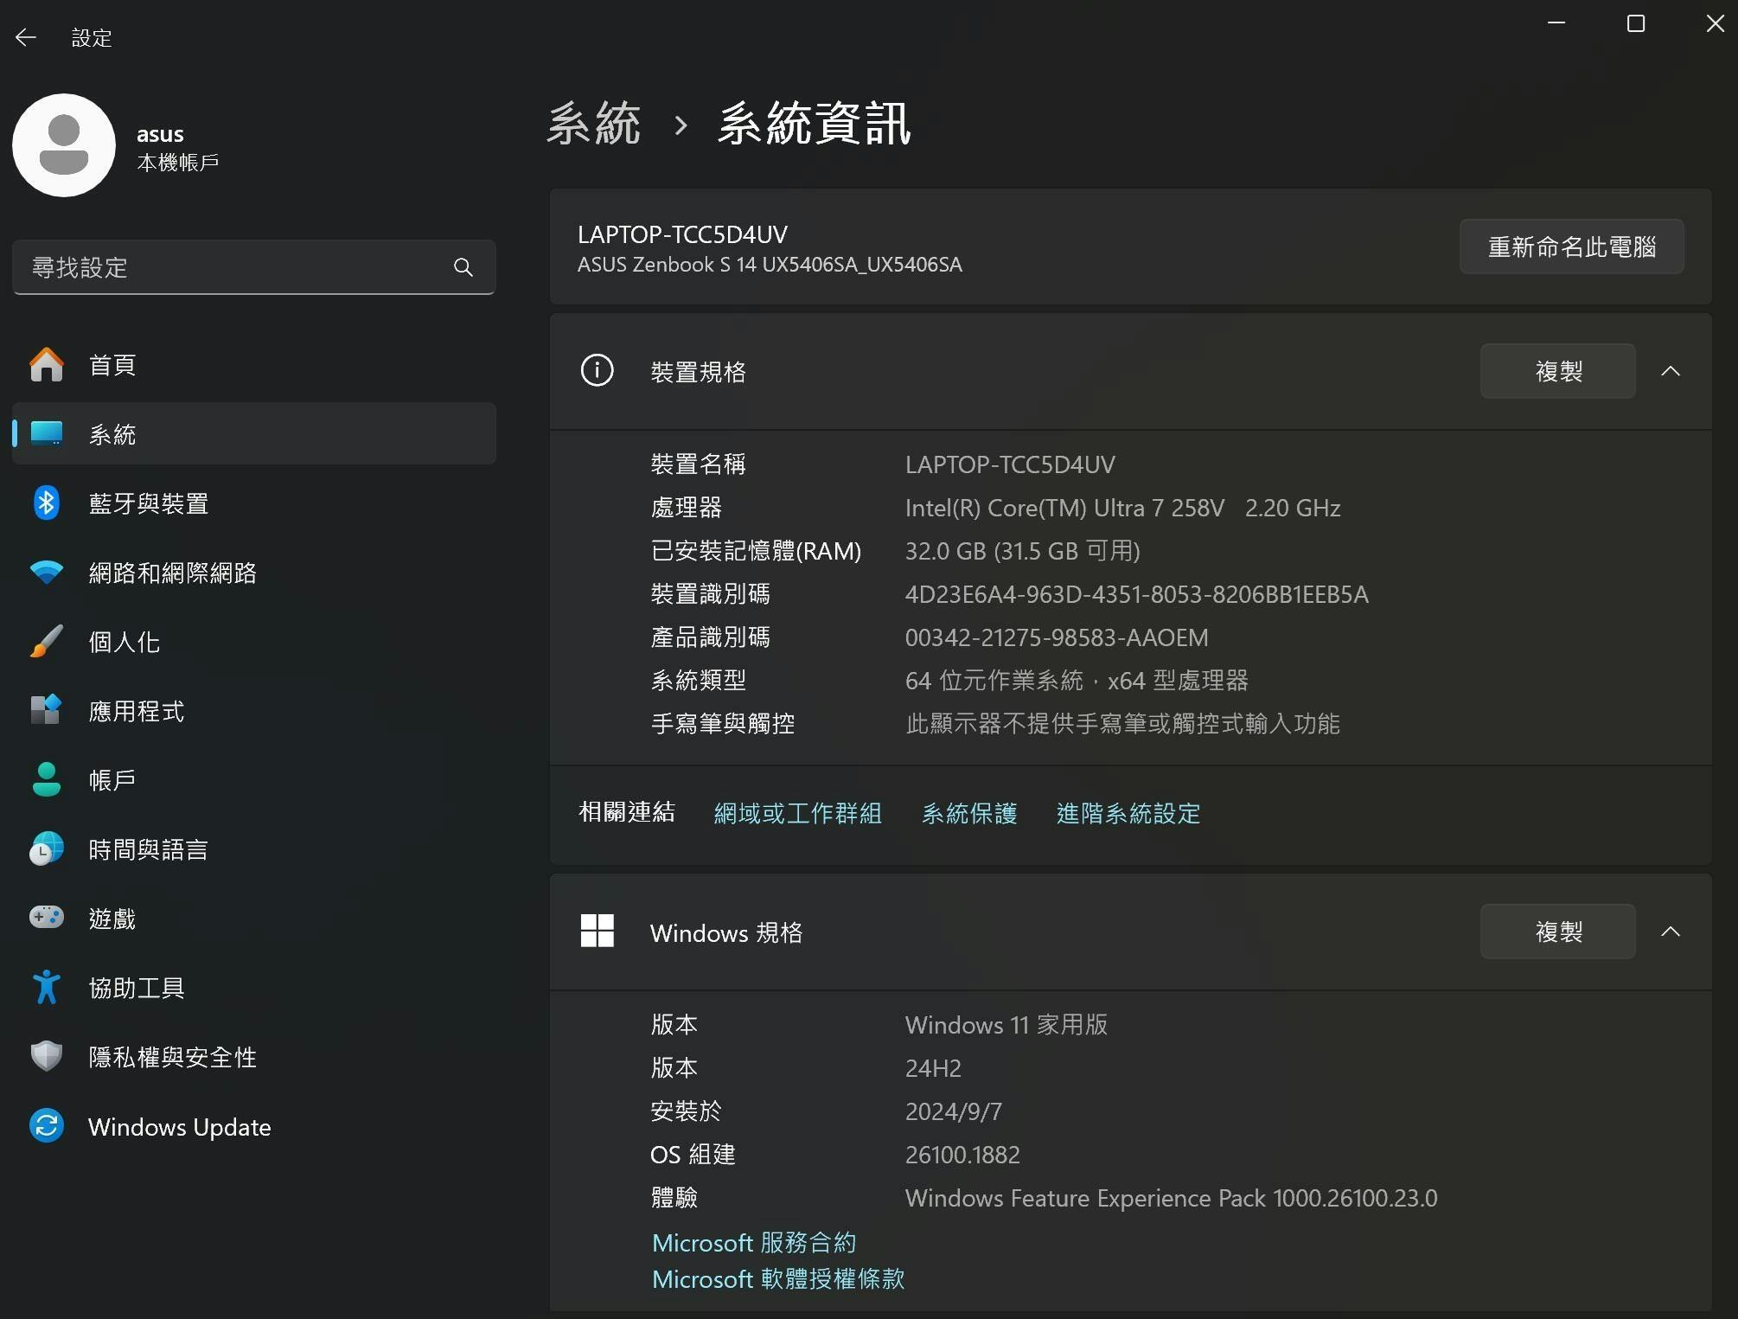1738x1319 pixels.
Task: Click the System (系統) monitor icon
Action: pyautogui.click(x=47, y=433)
